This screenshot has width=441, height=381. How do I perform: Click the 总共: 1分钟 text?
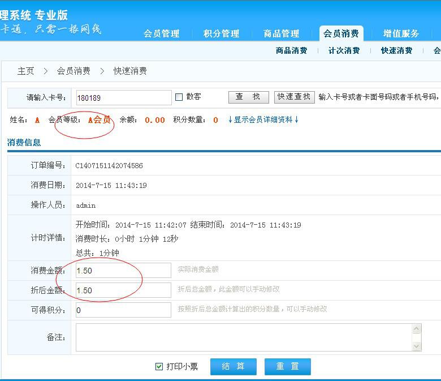(97, 253)
